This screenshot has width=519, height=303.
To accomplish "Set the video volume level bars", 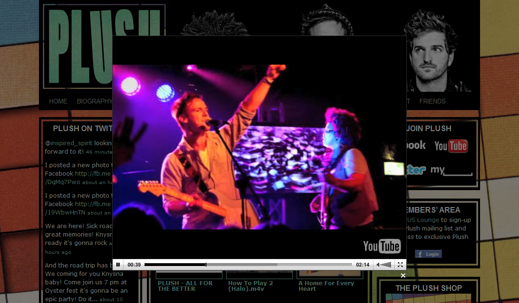I will pyautogui.click(x=386, y=265).
